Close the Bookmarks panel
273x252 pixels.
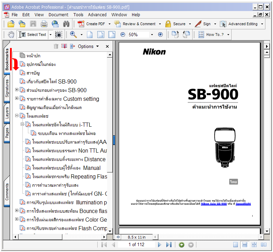click(x=107, y=47)
